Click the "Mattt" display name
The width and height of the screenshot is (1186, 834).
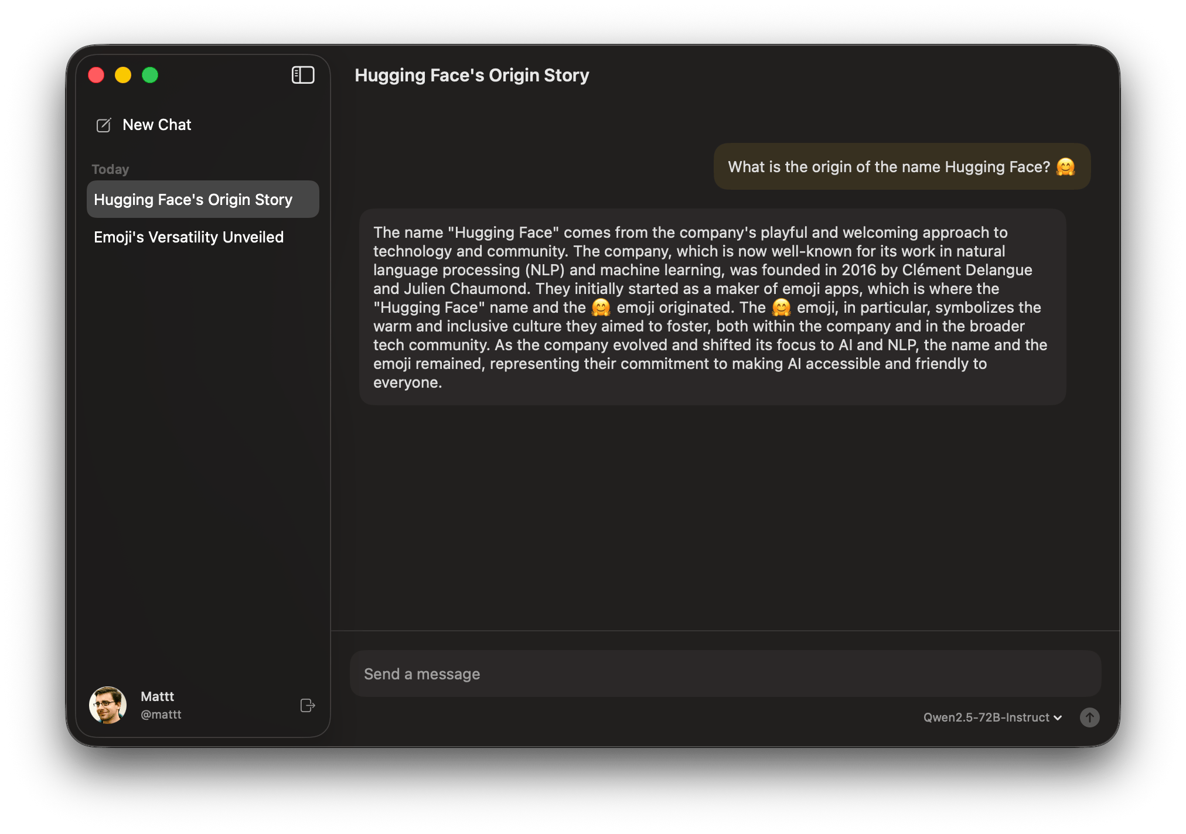coord(156,696)
